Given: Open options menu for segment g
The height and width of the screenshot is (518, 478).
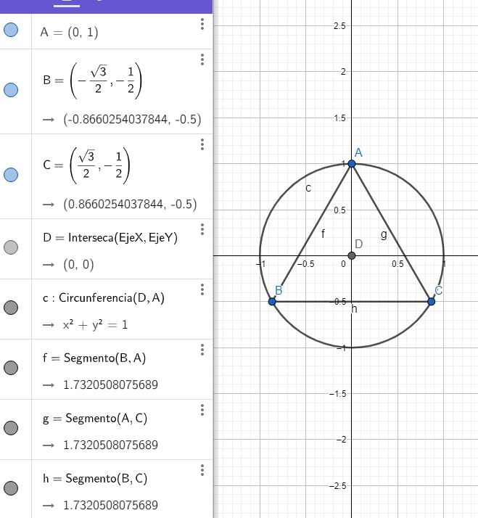Looking at the screenshot, I should (x=202, y=411).
